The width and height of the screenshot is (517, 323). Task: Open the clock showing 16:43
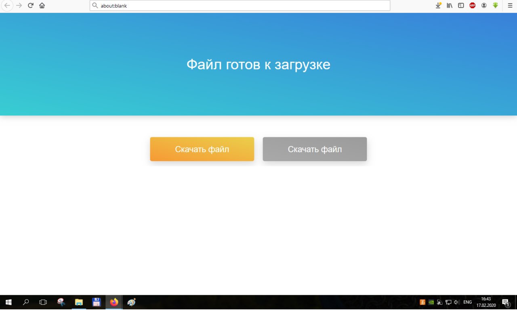coord(486,302)
